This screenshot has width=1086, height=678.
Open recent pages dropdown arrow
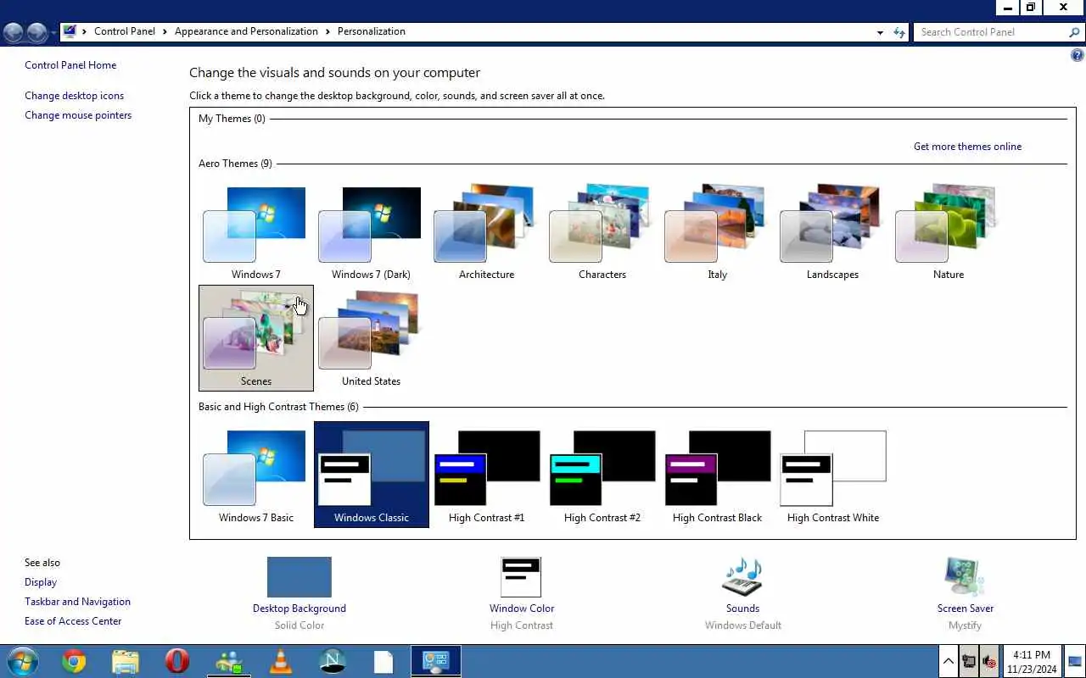pos(53,32)
